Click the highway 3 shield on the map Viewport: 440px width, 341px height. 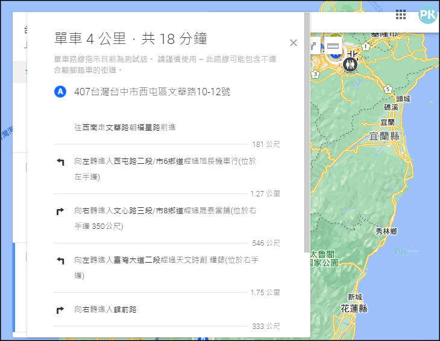315,74
